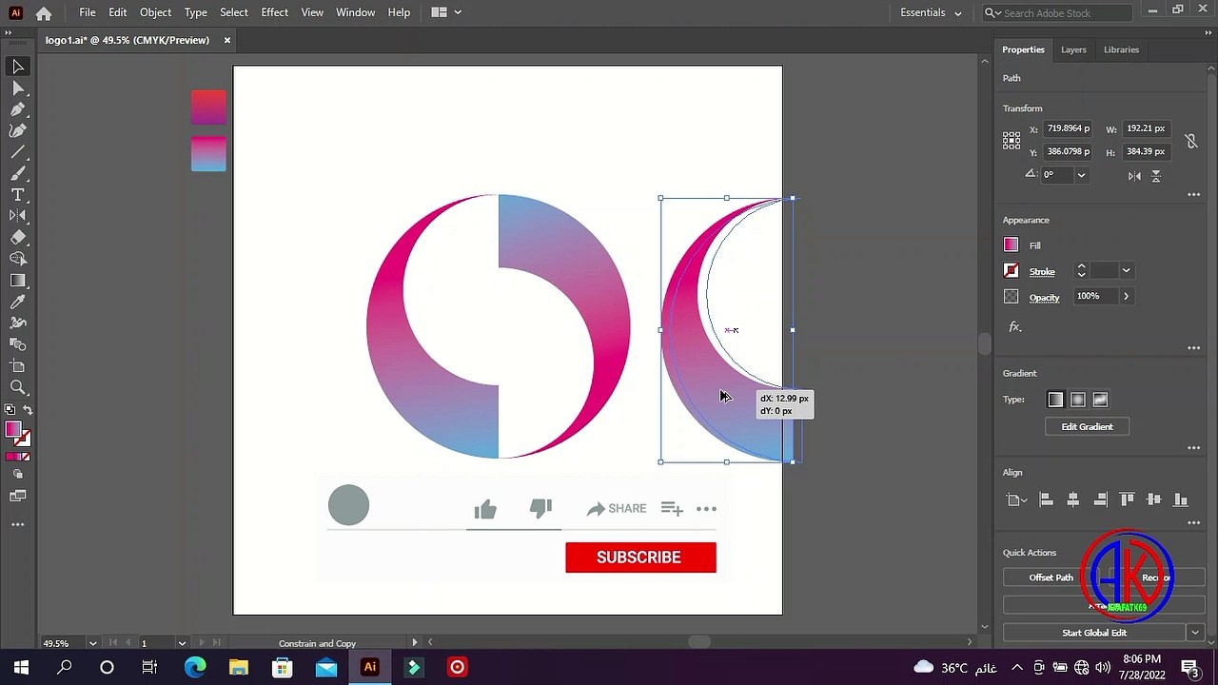Close the logo1.ai document tab
Image resolution: width=1218 pixels, height=685 pixels.
pos(227,40)
